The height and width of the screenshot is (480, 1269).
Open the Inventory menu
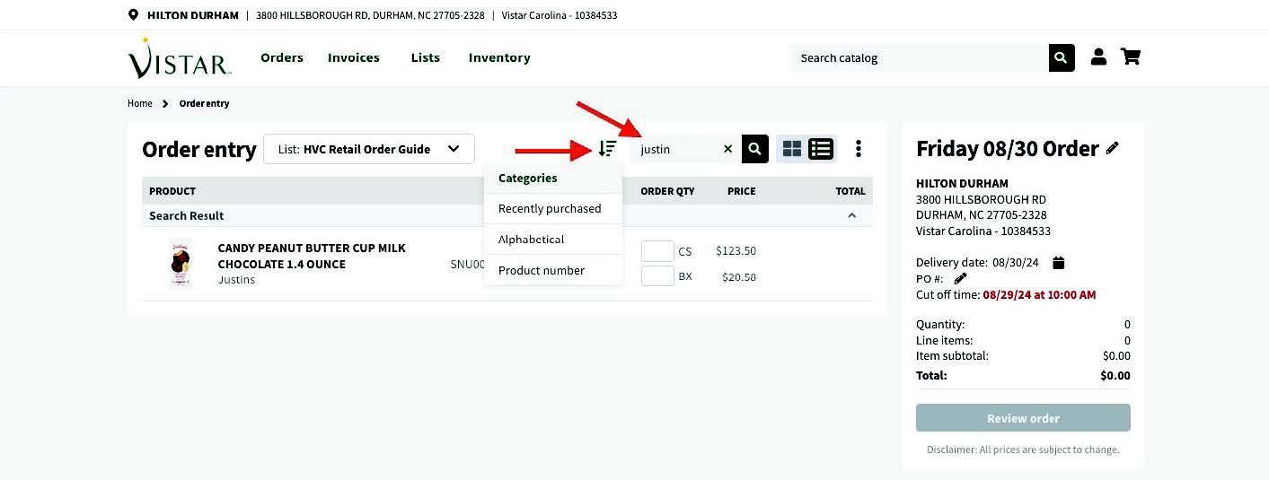coord(499,57)
